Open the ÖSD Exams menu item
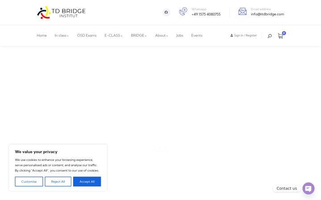The width and height of the screenshot is (321, 200). 86,36
